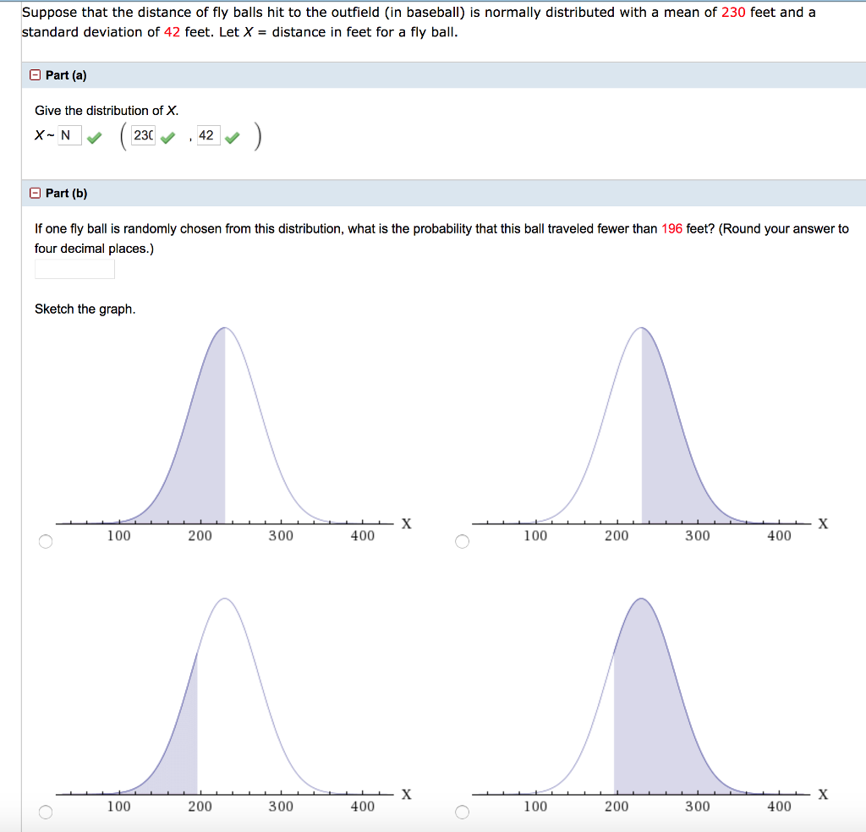Screen dimensions: 866x832
Task: Click the empty probability answer box
Action: point(74,268)
